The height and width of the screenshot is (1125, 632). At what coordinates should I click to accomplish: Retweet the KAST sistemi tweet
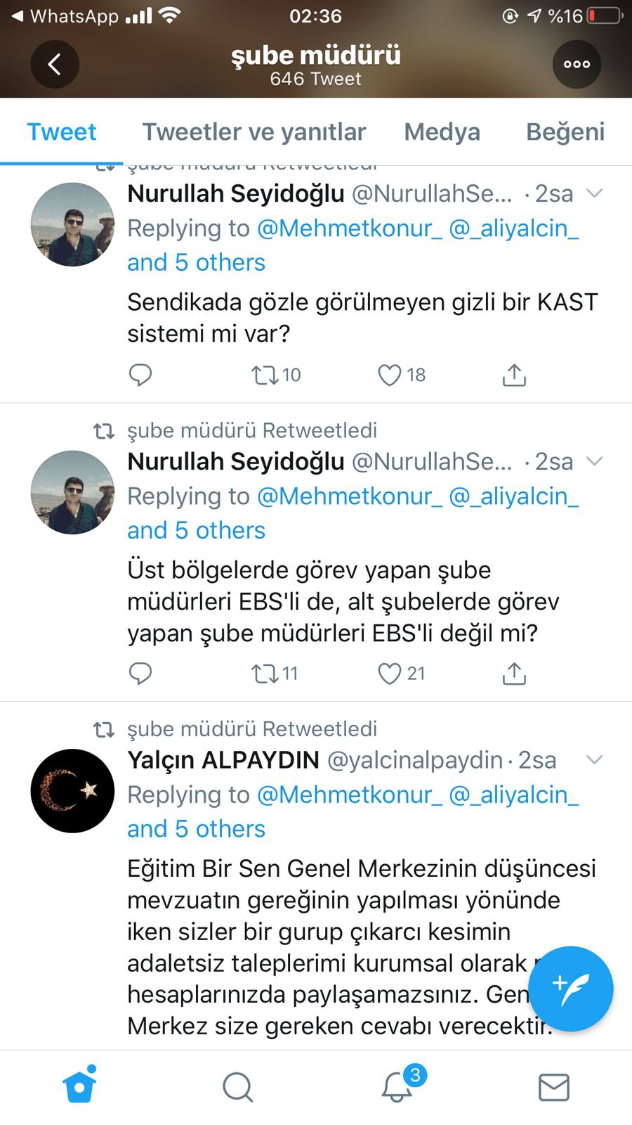(x=265, y=375)
